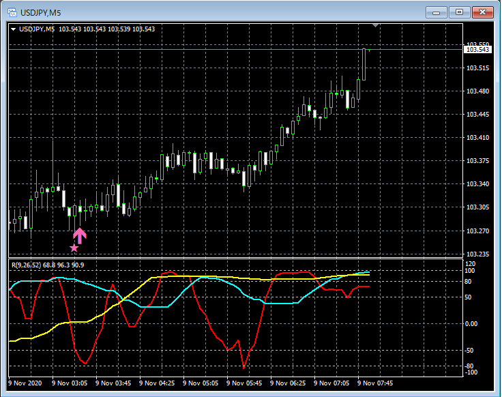Click the indicator label R(9,26,52)

click(x=26, y=265)
